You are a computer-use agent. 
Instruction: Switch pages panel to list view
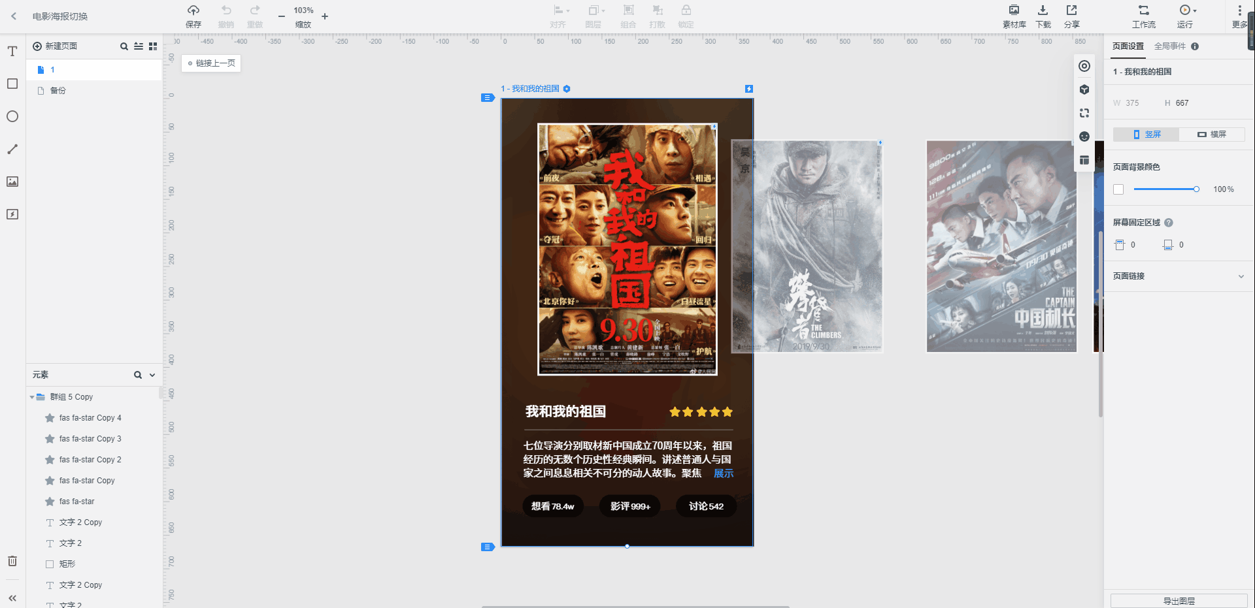tap(139, 46)
